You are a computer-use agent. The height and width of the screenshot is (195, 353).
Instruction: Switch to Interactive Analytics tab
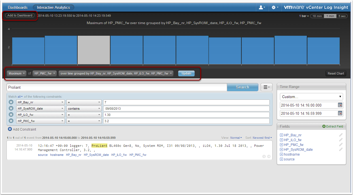tap(53, 7)
